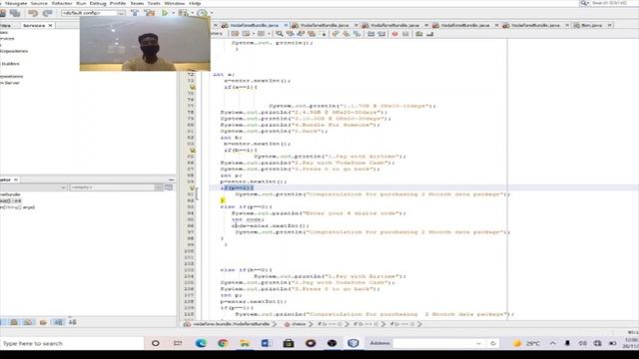This screenshot has height=359, width=639.
Task: Click the Profile Project toolbar icon
Action: pos(202,13)
